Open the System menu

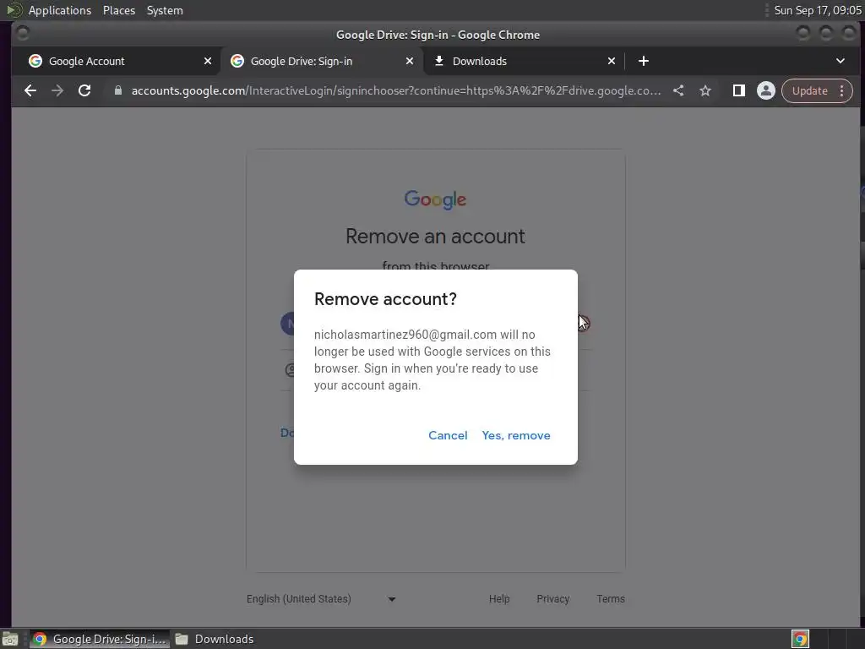tap(165, 10)
